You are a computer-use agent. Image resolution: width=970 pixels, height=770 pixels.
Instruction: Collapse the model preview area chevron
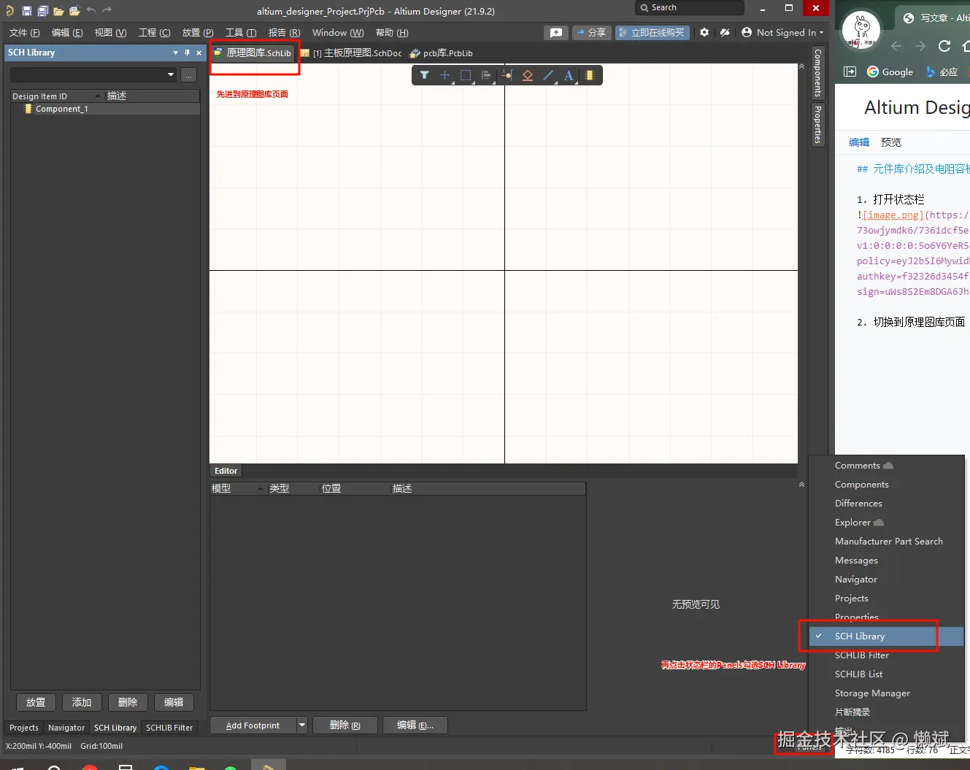point(801,485)
